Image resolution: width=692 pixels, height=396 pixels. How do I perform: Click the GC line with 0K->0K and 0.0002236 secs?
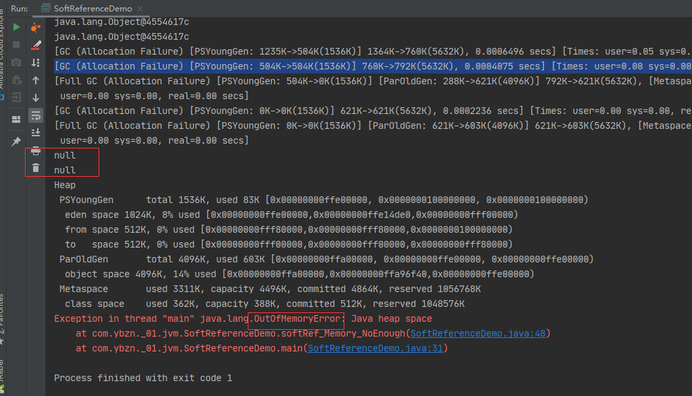(x=373, y=111)
